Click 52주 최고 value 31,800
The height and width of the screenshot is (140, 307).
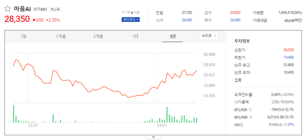pos(289,65)
